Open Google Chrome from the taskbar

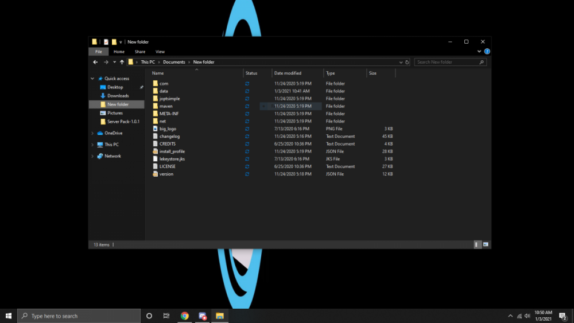pos(185,316)
